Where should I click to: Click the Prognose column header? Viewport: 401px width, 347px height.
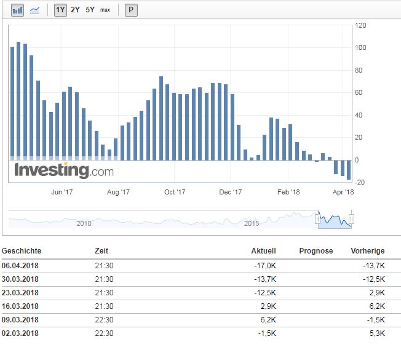click(x=316, y=251)
